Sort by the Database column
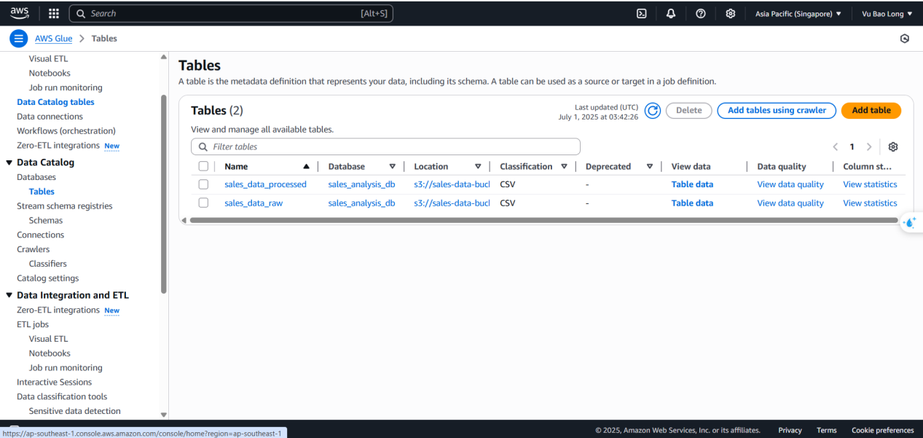Screen dimensions: 923x438 point(392,166)
